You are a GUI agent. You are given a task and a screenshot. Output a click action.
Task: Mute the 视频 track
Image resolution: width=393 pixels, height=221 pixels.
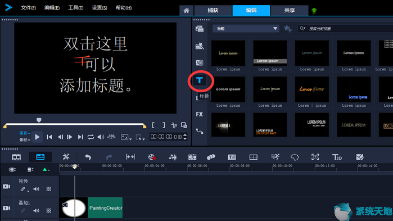pos(37,189)
